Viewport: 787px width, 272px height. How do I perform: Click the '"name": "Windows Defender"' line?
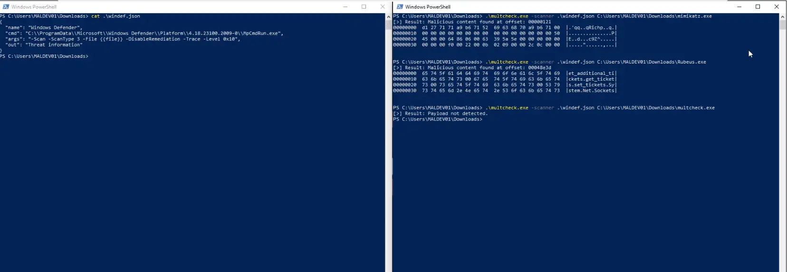(44, 27)
